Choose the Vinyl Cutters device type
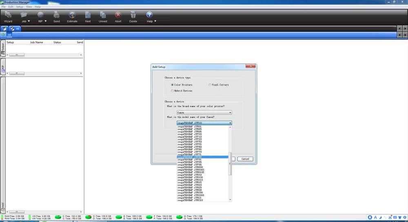408x222 pixels. (210, 85)
